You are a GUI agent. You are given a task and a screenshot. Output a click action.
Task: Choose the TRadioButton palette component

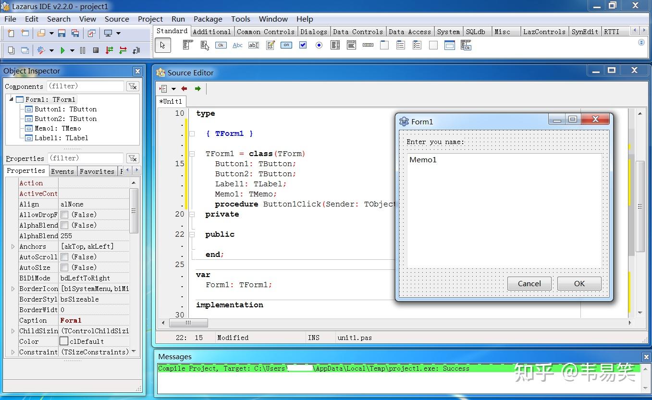point(319,45)
